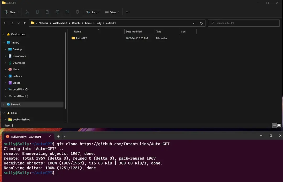Click the Delete trash icon

click(77, 12)
